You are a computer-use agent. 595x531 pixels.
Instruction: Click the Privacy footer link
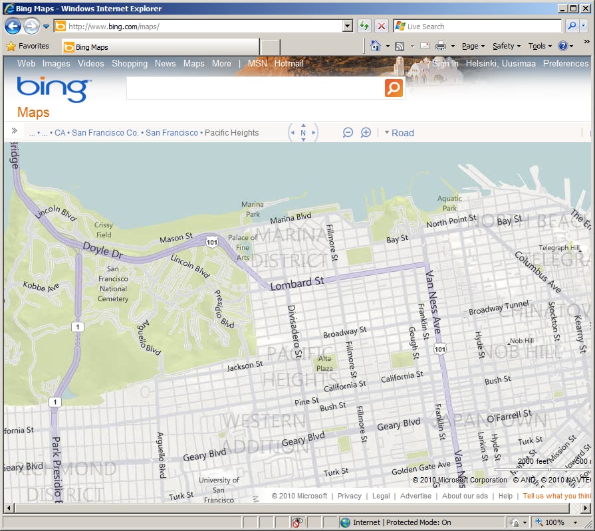(349, 496)
